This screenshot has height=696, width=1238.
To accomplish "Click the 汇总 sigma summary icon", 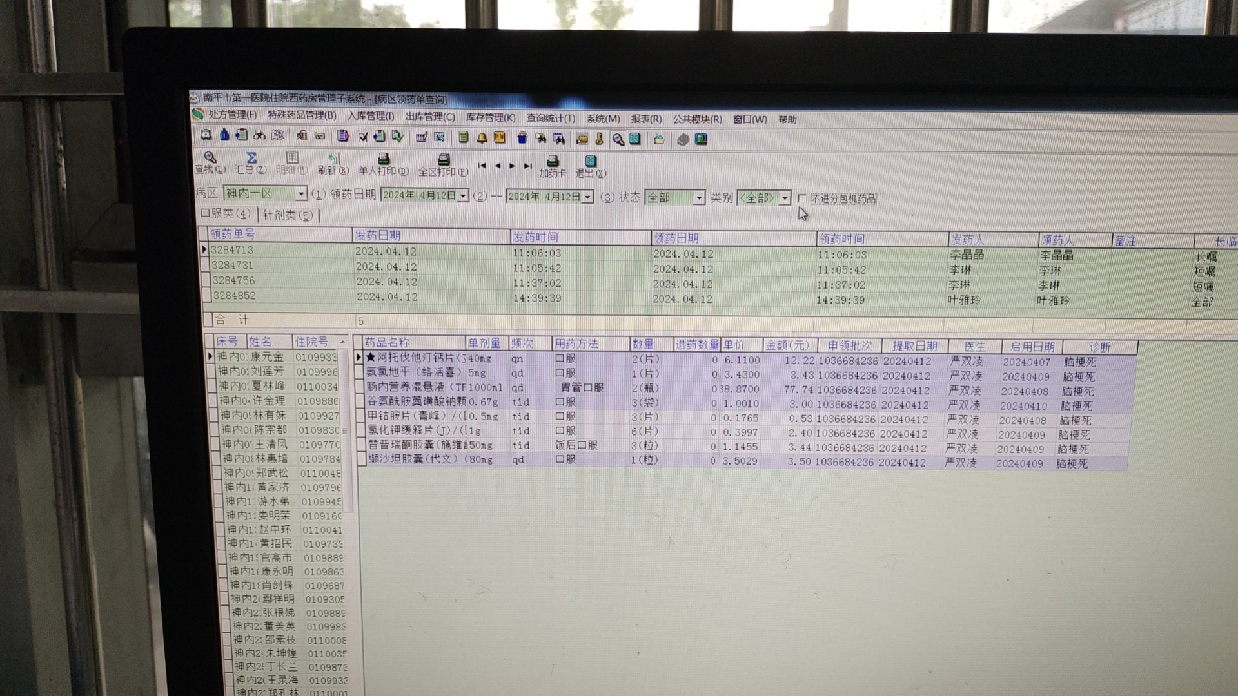I will pyautogui.click(x=251, y=157).
